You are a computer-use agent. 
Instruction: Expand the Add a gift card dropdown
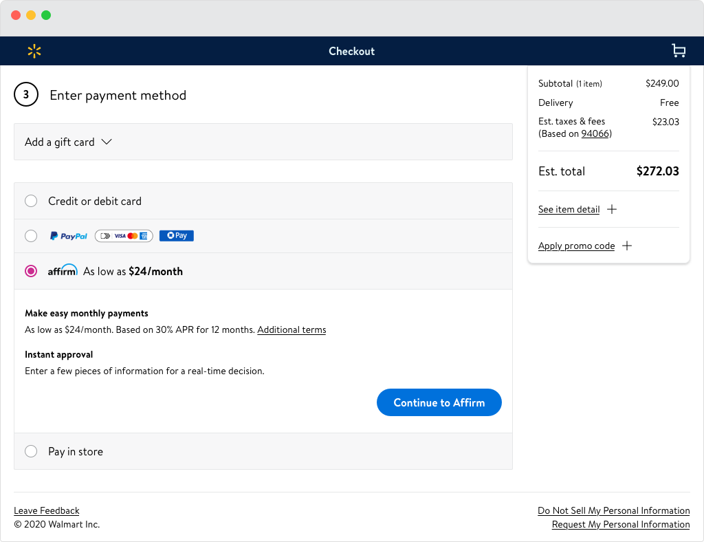coord(68,142)
